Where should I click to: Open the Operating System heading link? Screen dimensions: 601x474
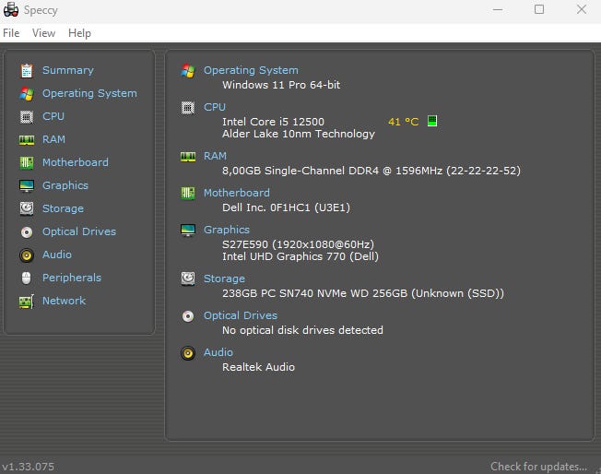click(251, 70)
